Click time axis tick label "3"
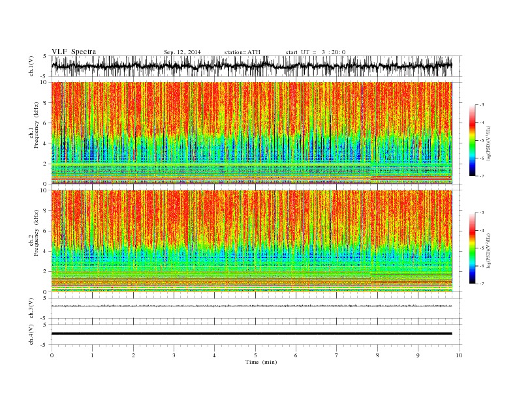The height and width of the screenshot is (399, 517). (174, 355)
